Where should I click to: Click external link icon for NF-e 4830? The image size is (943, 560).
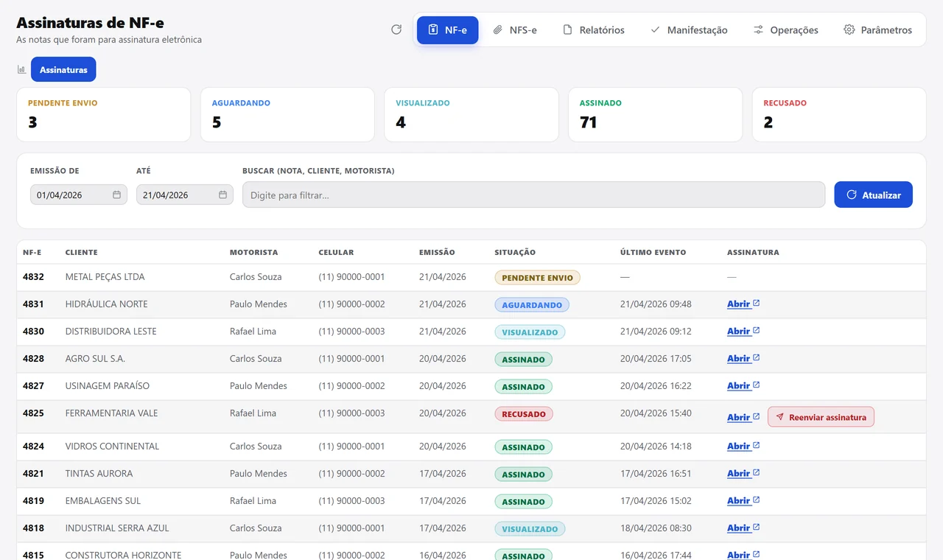click(756, 331)
